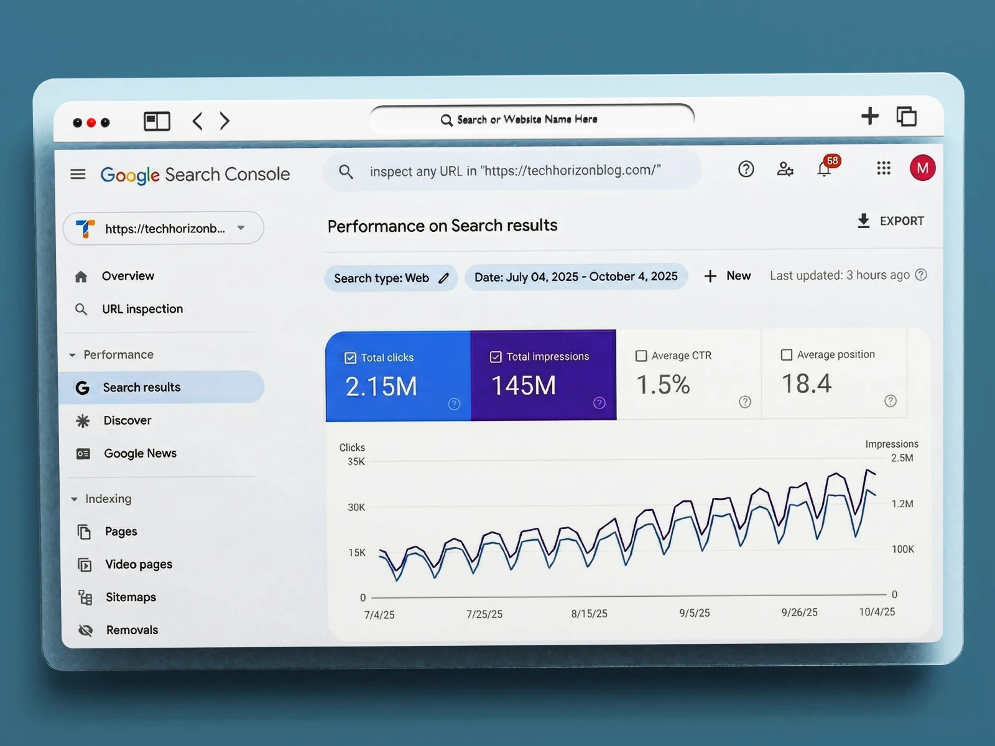Add a New filter

tap(727, 276)
